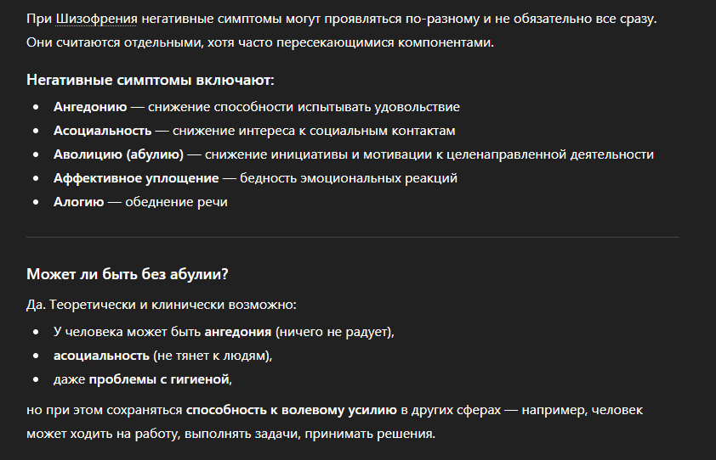Click the heading Может ли быть без абулии?
The image size is (716, 460).
pos(128,275)
